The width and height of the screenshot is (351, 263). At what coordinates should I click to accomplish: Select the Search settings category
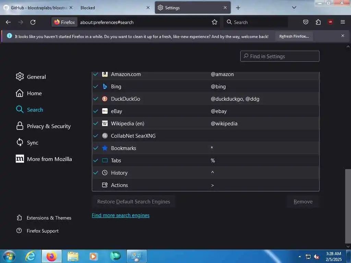29,110
